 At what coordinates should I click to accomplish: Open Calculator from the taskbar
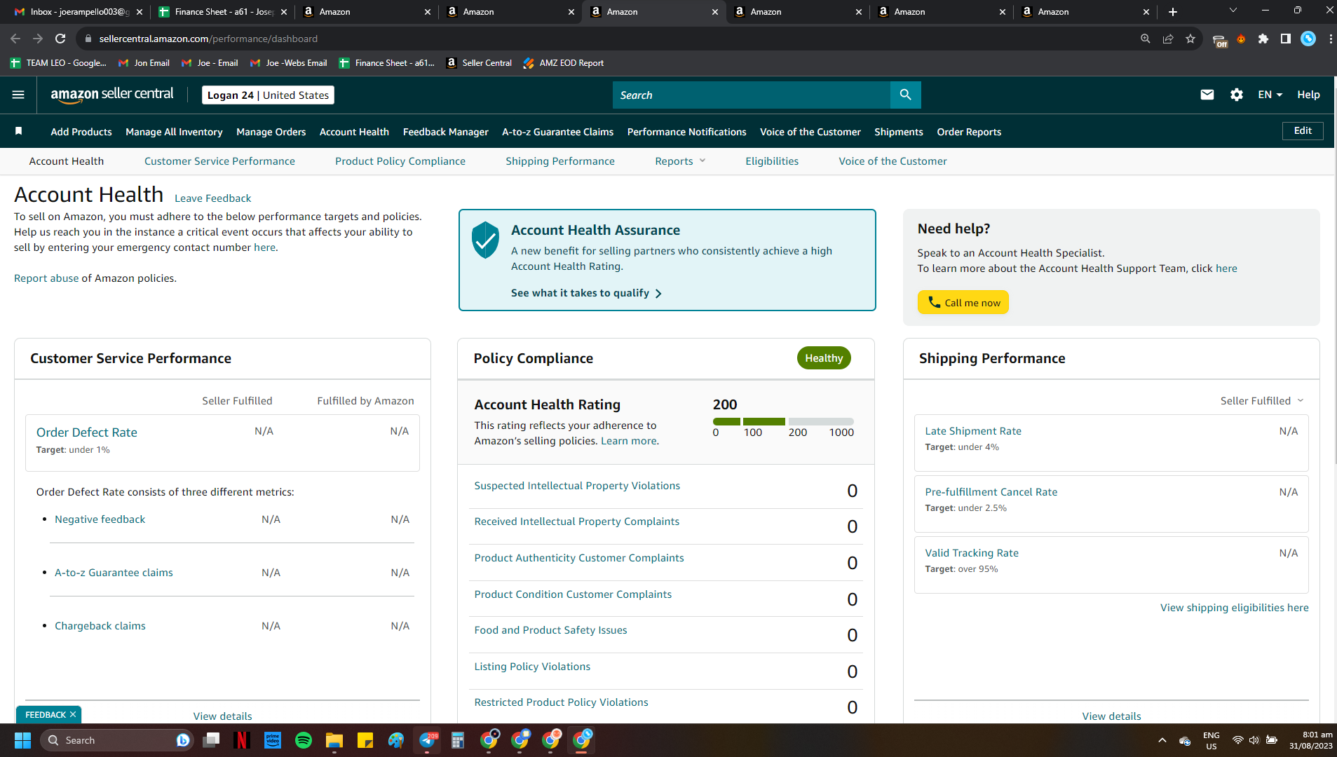458,740
